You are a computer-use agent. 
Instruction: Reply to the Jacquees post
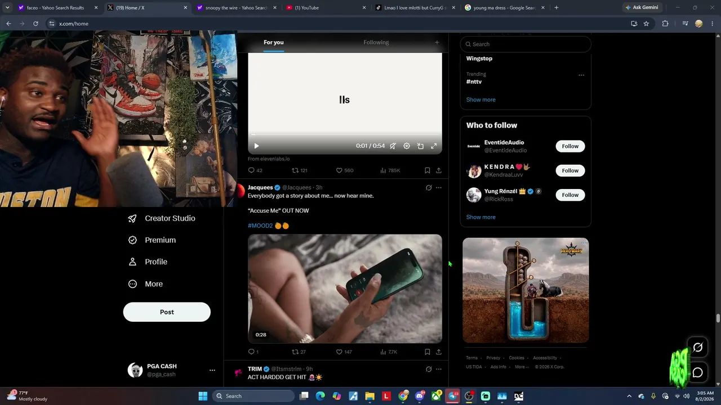[253, 352]
